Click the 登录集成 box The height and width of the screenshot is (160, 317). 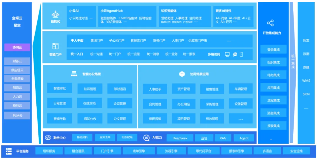274,49
